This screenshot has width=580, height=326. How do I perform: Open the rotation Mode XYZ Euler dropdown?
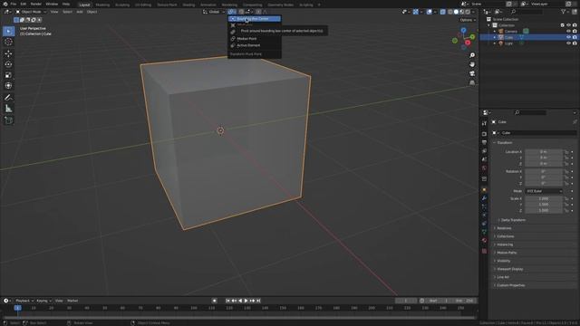tap(544, 191)
